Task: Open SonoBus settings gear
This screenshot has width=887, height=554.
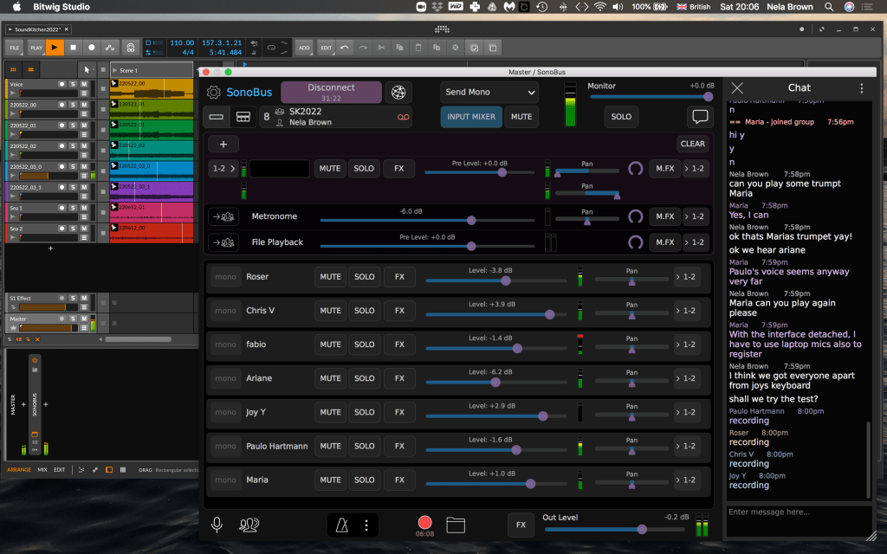Action: click(214, 93)
